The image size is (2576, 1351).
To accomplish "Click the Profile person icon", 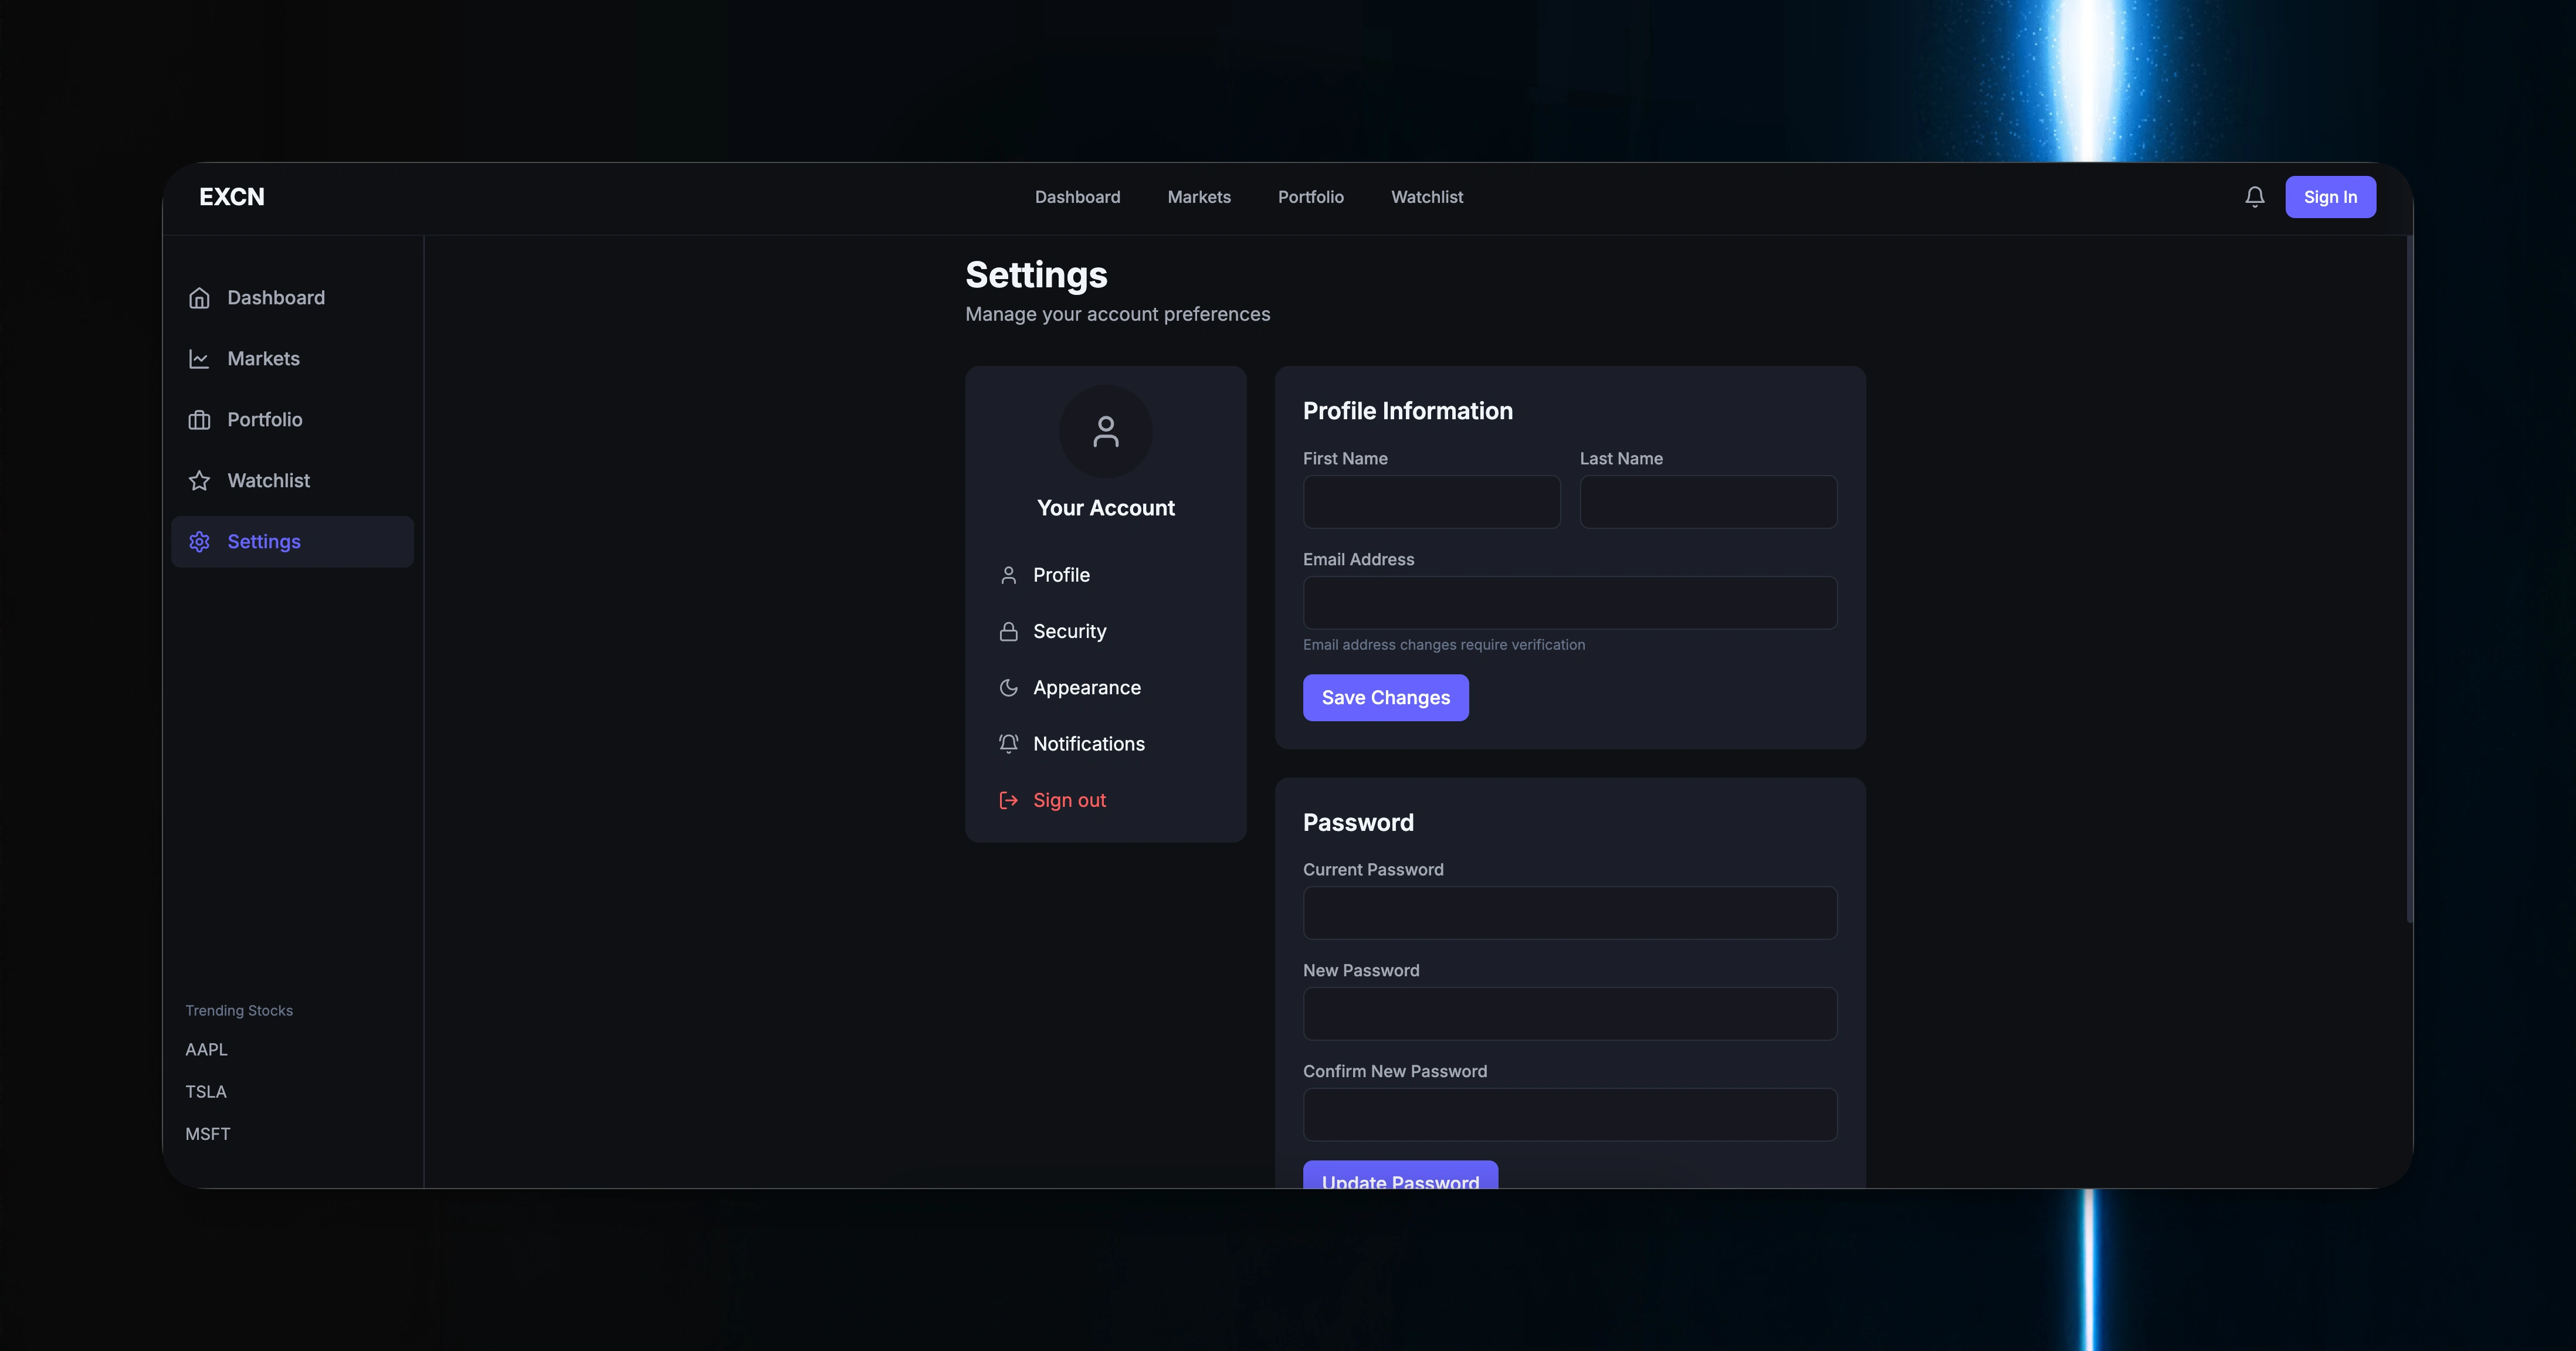I will 1008,575.
